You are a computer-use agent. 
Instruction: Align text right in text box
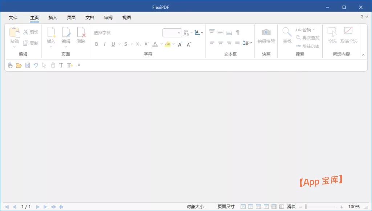click(229, 43)
